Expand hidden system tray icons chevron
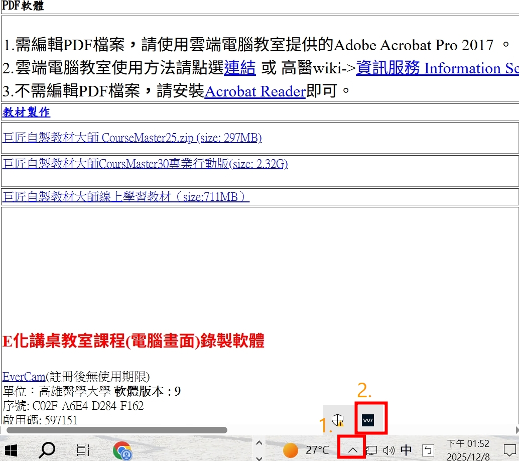The height and width of the screenshot is (461, 519). click(352, 450)
